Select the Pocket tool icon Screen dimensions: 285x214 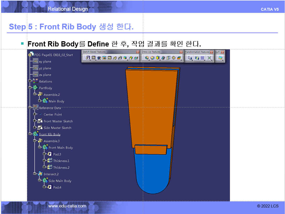point(93,58)
